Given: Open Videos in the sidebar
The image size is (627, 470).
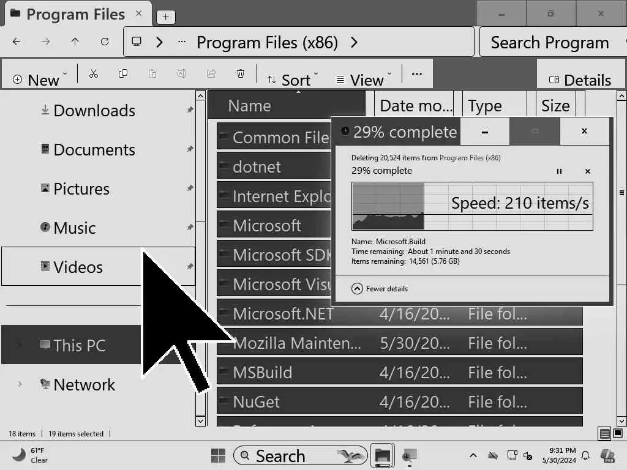Looking at the screenshot, I should [99, 267].
